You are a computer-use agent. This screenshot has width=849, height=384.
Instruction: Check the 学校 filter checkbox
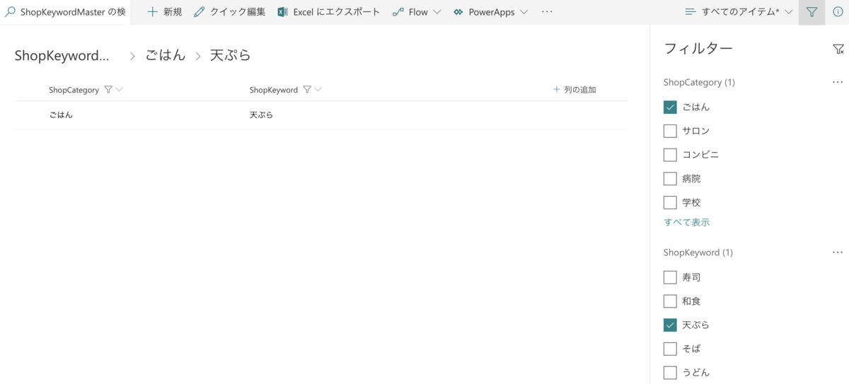coord(670,202)
